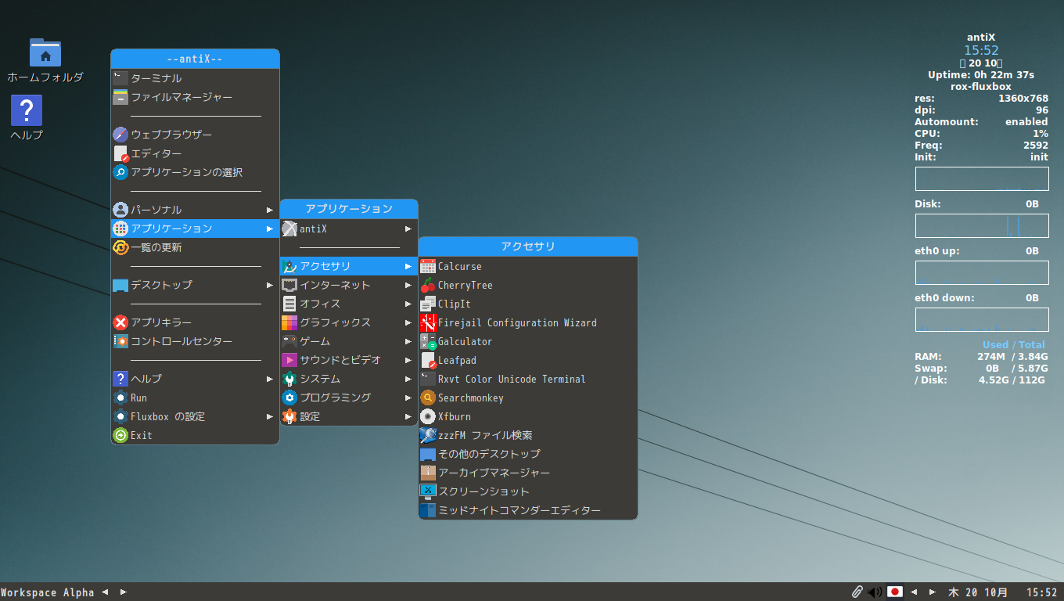The height and width of the screenshot is (601, 1064).
Task: Launch Leafpad from the accessories list
Action: tap(528, 360)
